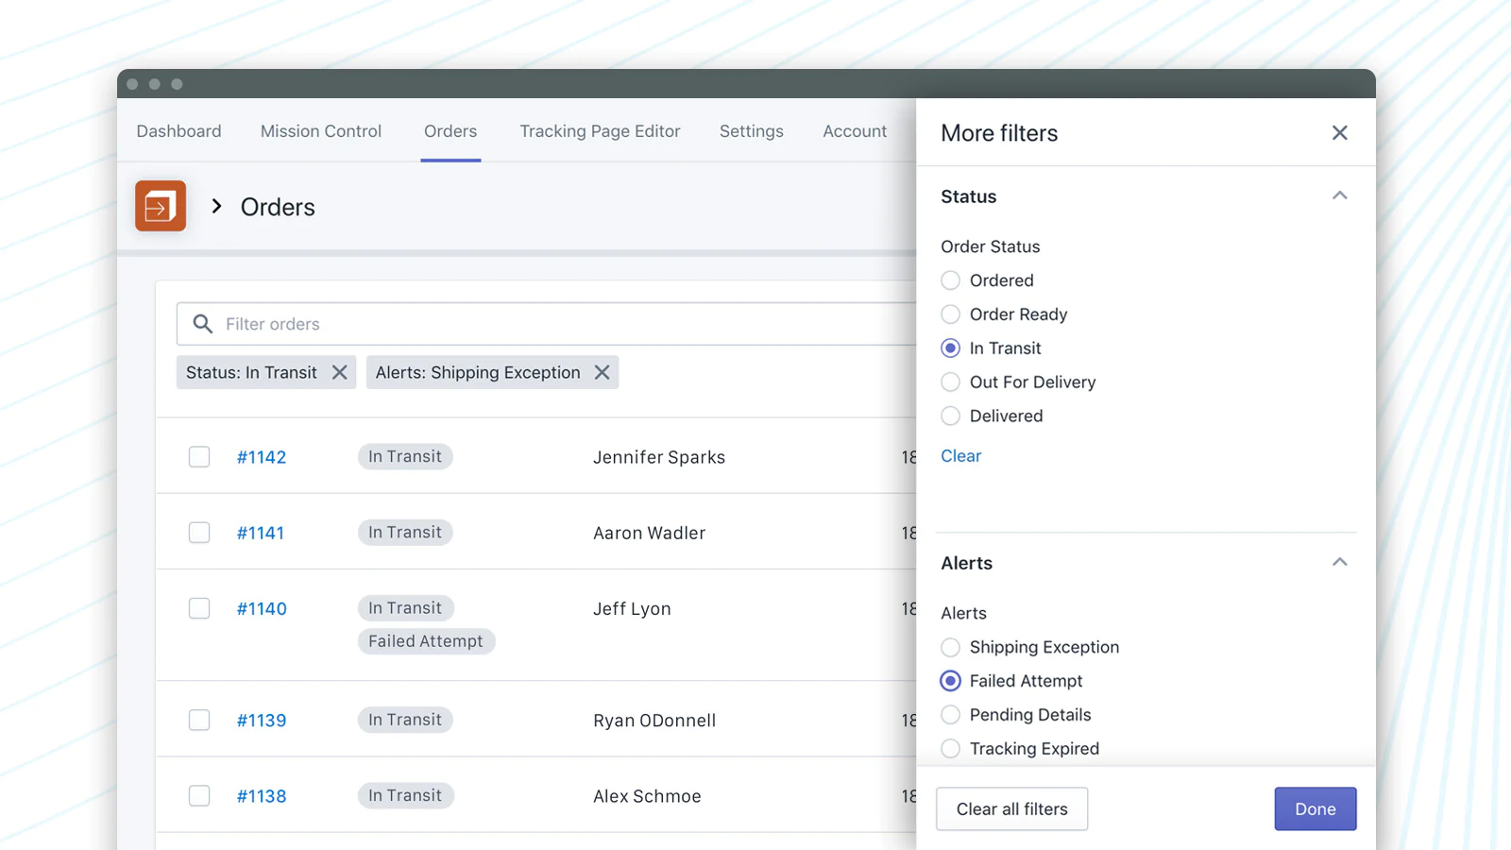Image resolution: width=1511 pixels, height=850 pixels.
Task: Remove the Status: In Transit filter tag
Action: [x=340, y=373]
